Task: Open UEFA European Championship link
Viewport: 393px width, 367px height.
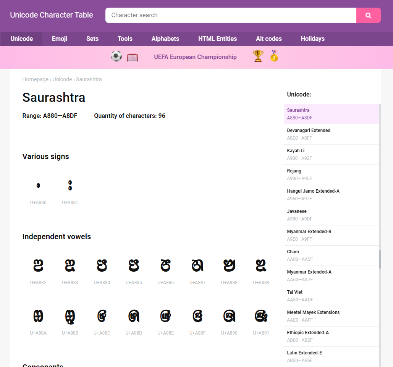Action: tap(195, 57)
